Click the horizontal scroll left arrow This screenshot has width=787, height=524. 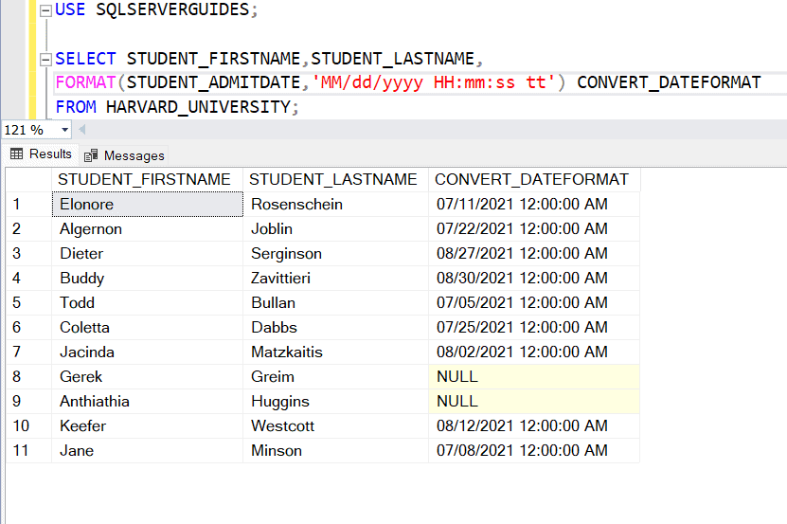(x=82, y=130)
